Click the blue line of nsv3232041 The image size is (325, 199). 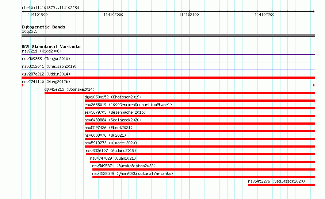click(x=168, y=70)
